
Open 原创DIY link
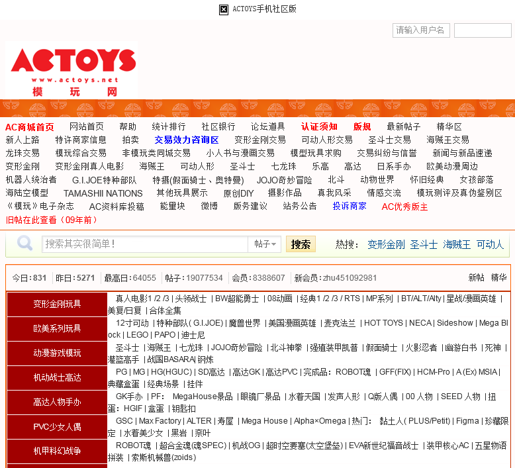[x=238, y=193]
